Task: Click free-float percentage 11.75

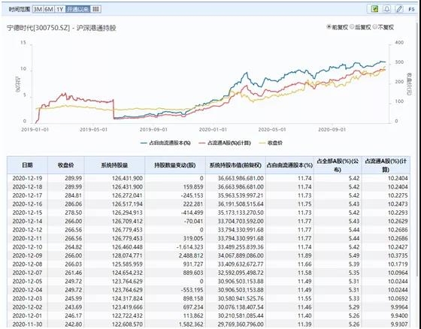Action: 304,204
